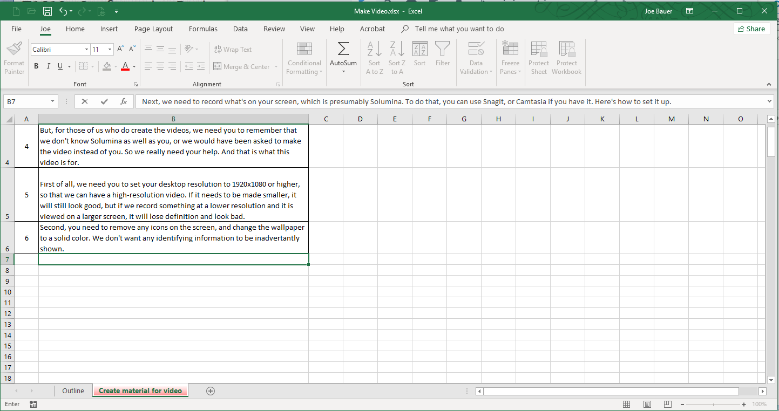The height and width of the screenshot is (411, 779).
Task: Click the Protect Sheet icon
Action: click(539, 49)
